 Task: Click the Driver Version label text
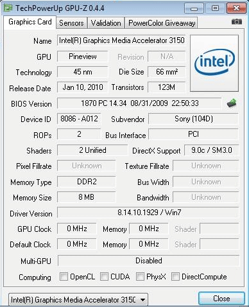click(x=31, y=213)
